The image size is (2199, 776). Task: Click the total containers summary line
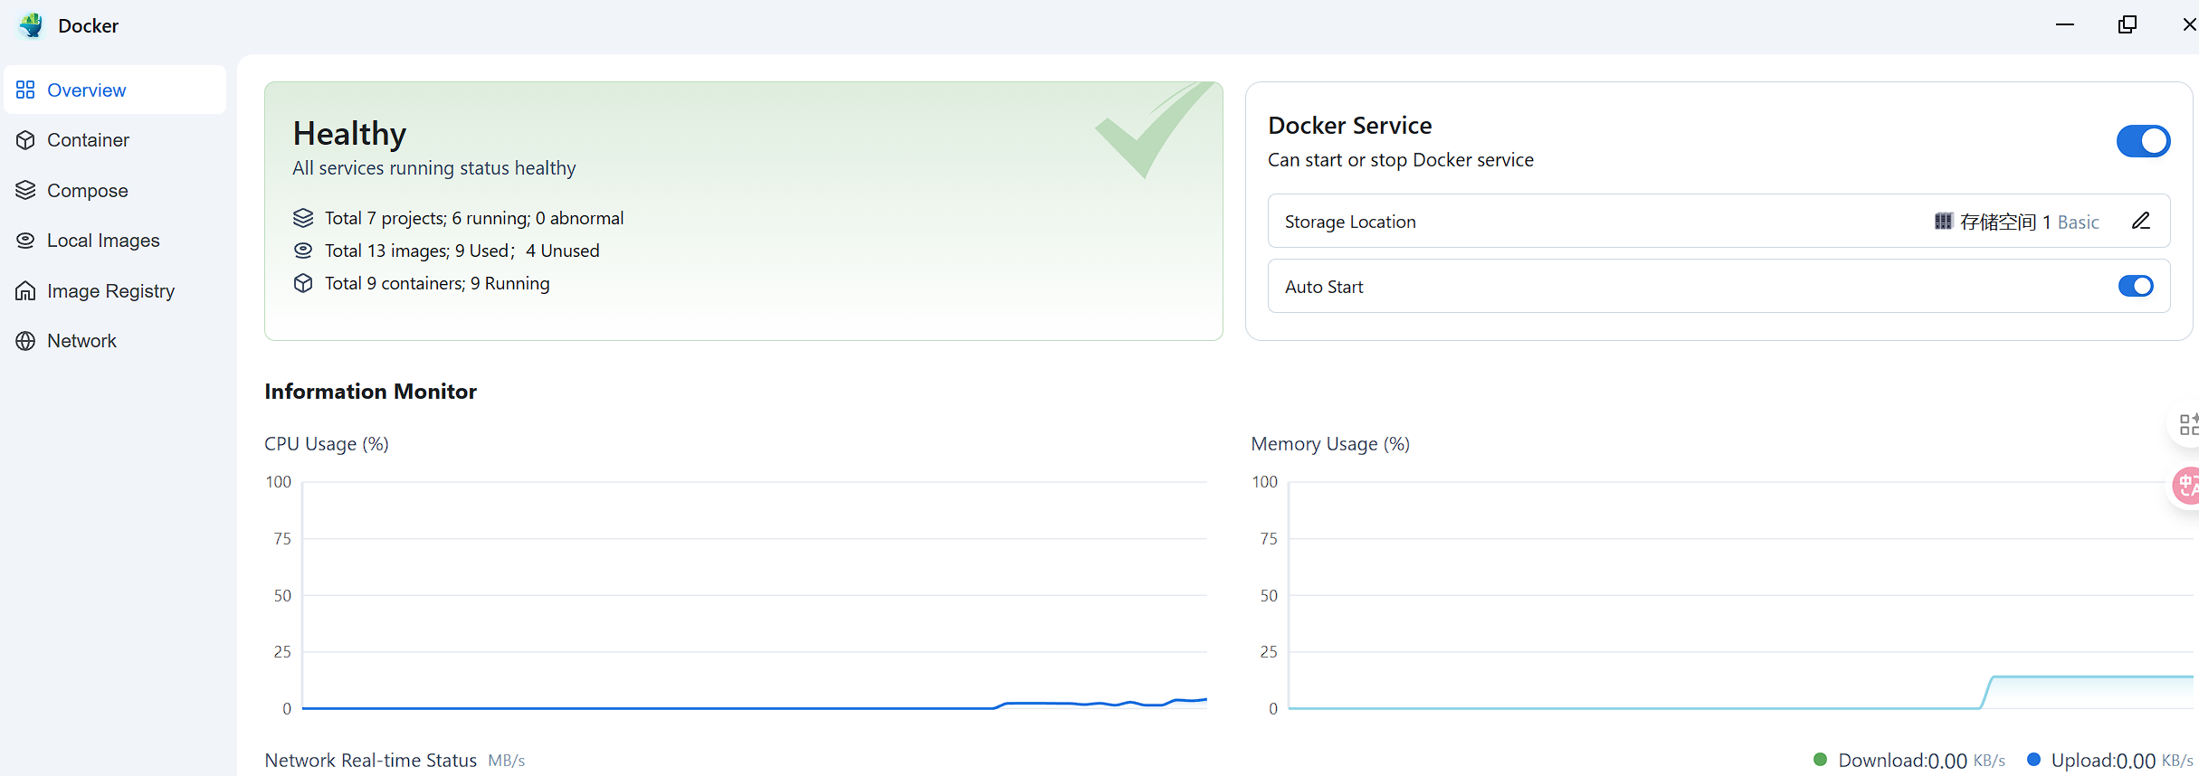437,283
